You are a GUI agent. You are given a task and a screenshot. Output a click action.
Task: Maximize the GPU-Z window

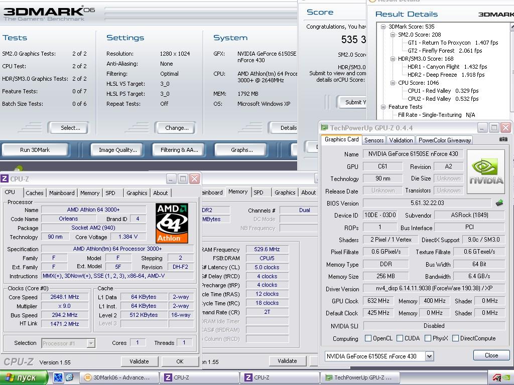[494, 128]
